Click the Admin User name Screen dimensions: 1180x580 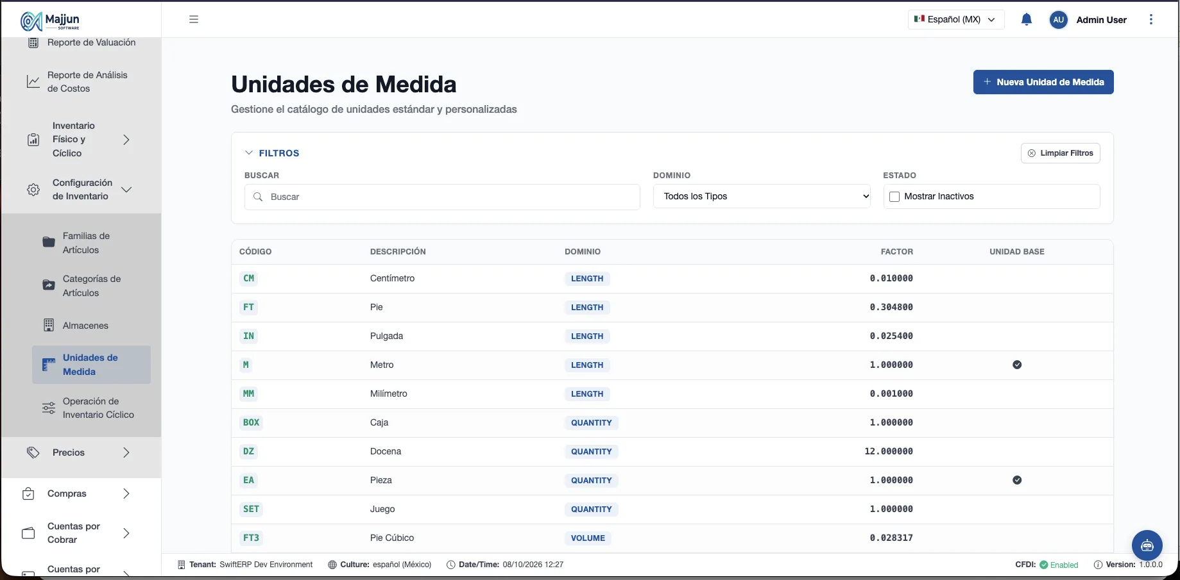pyautogui.click(x=1101, y=20)
